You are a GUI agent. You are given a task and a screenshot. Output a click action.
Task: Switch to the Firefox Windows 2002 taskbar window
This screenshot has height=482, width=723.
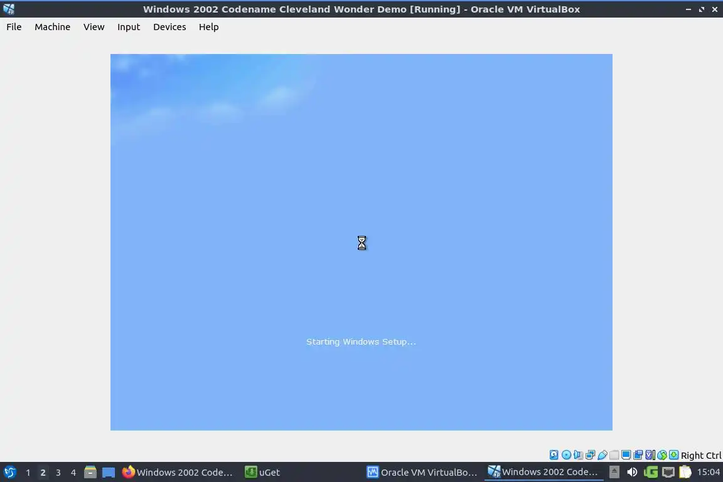pyautogui.click(x=178, y=473)
